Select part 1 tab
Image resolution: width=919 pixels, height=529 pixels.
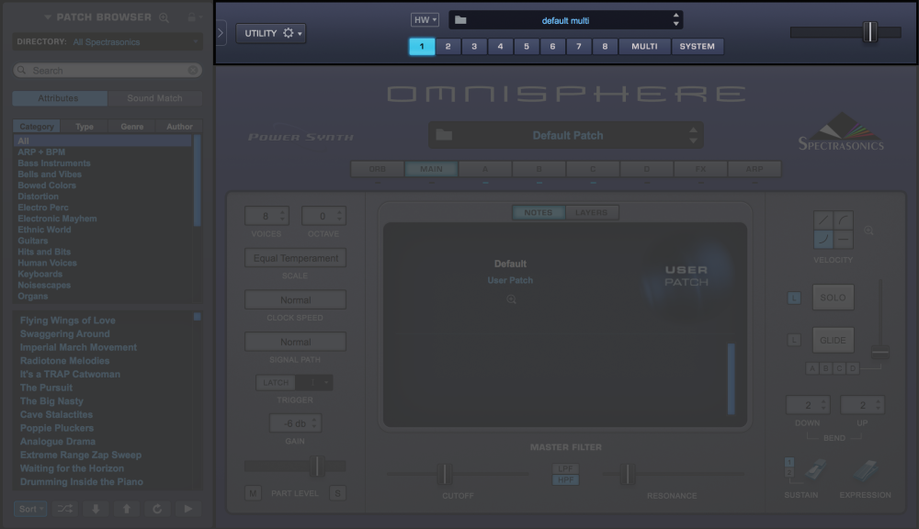tap(422, 46)
